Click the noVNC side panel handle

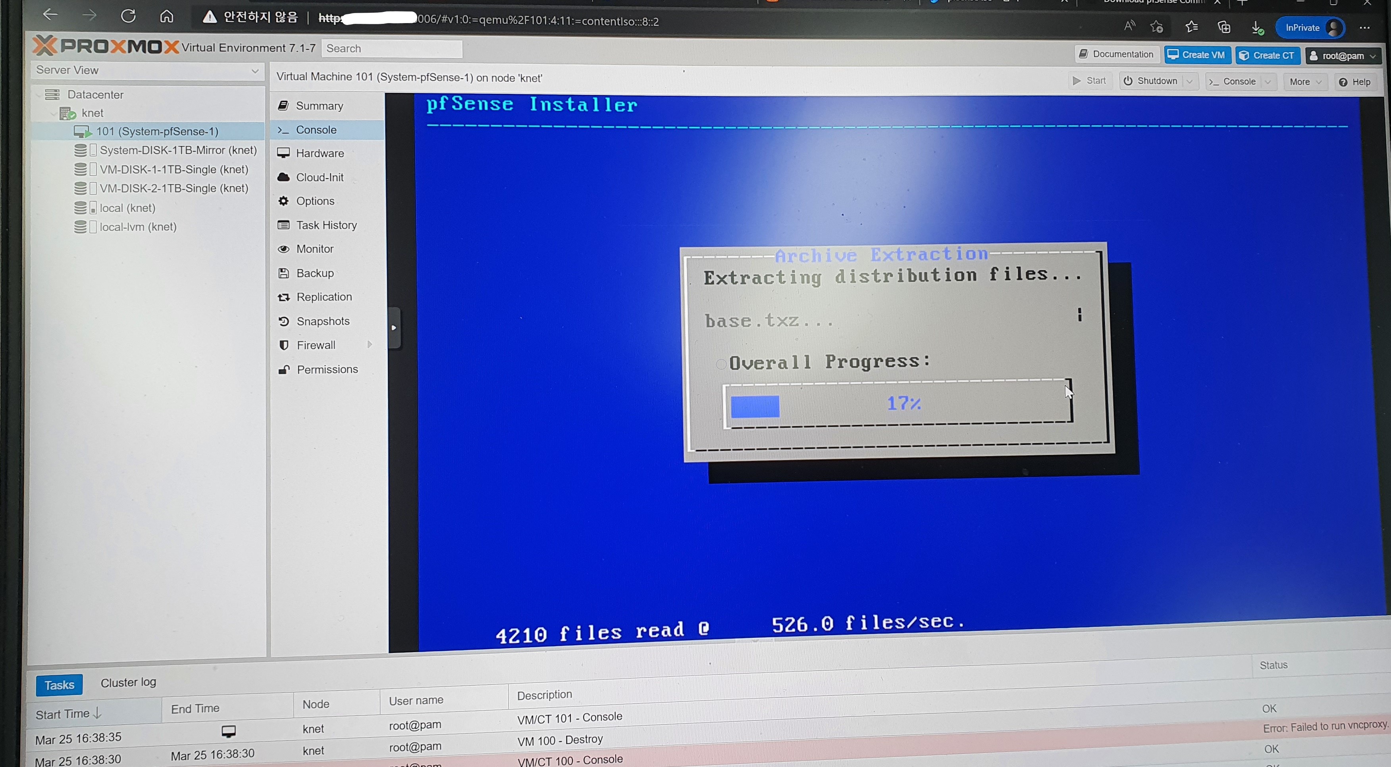click(x=394, y=328)
